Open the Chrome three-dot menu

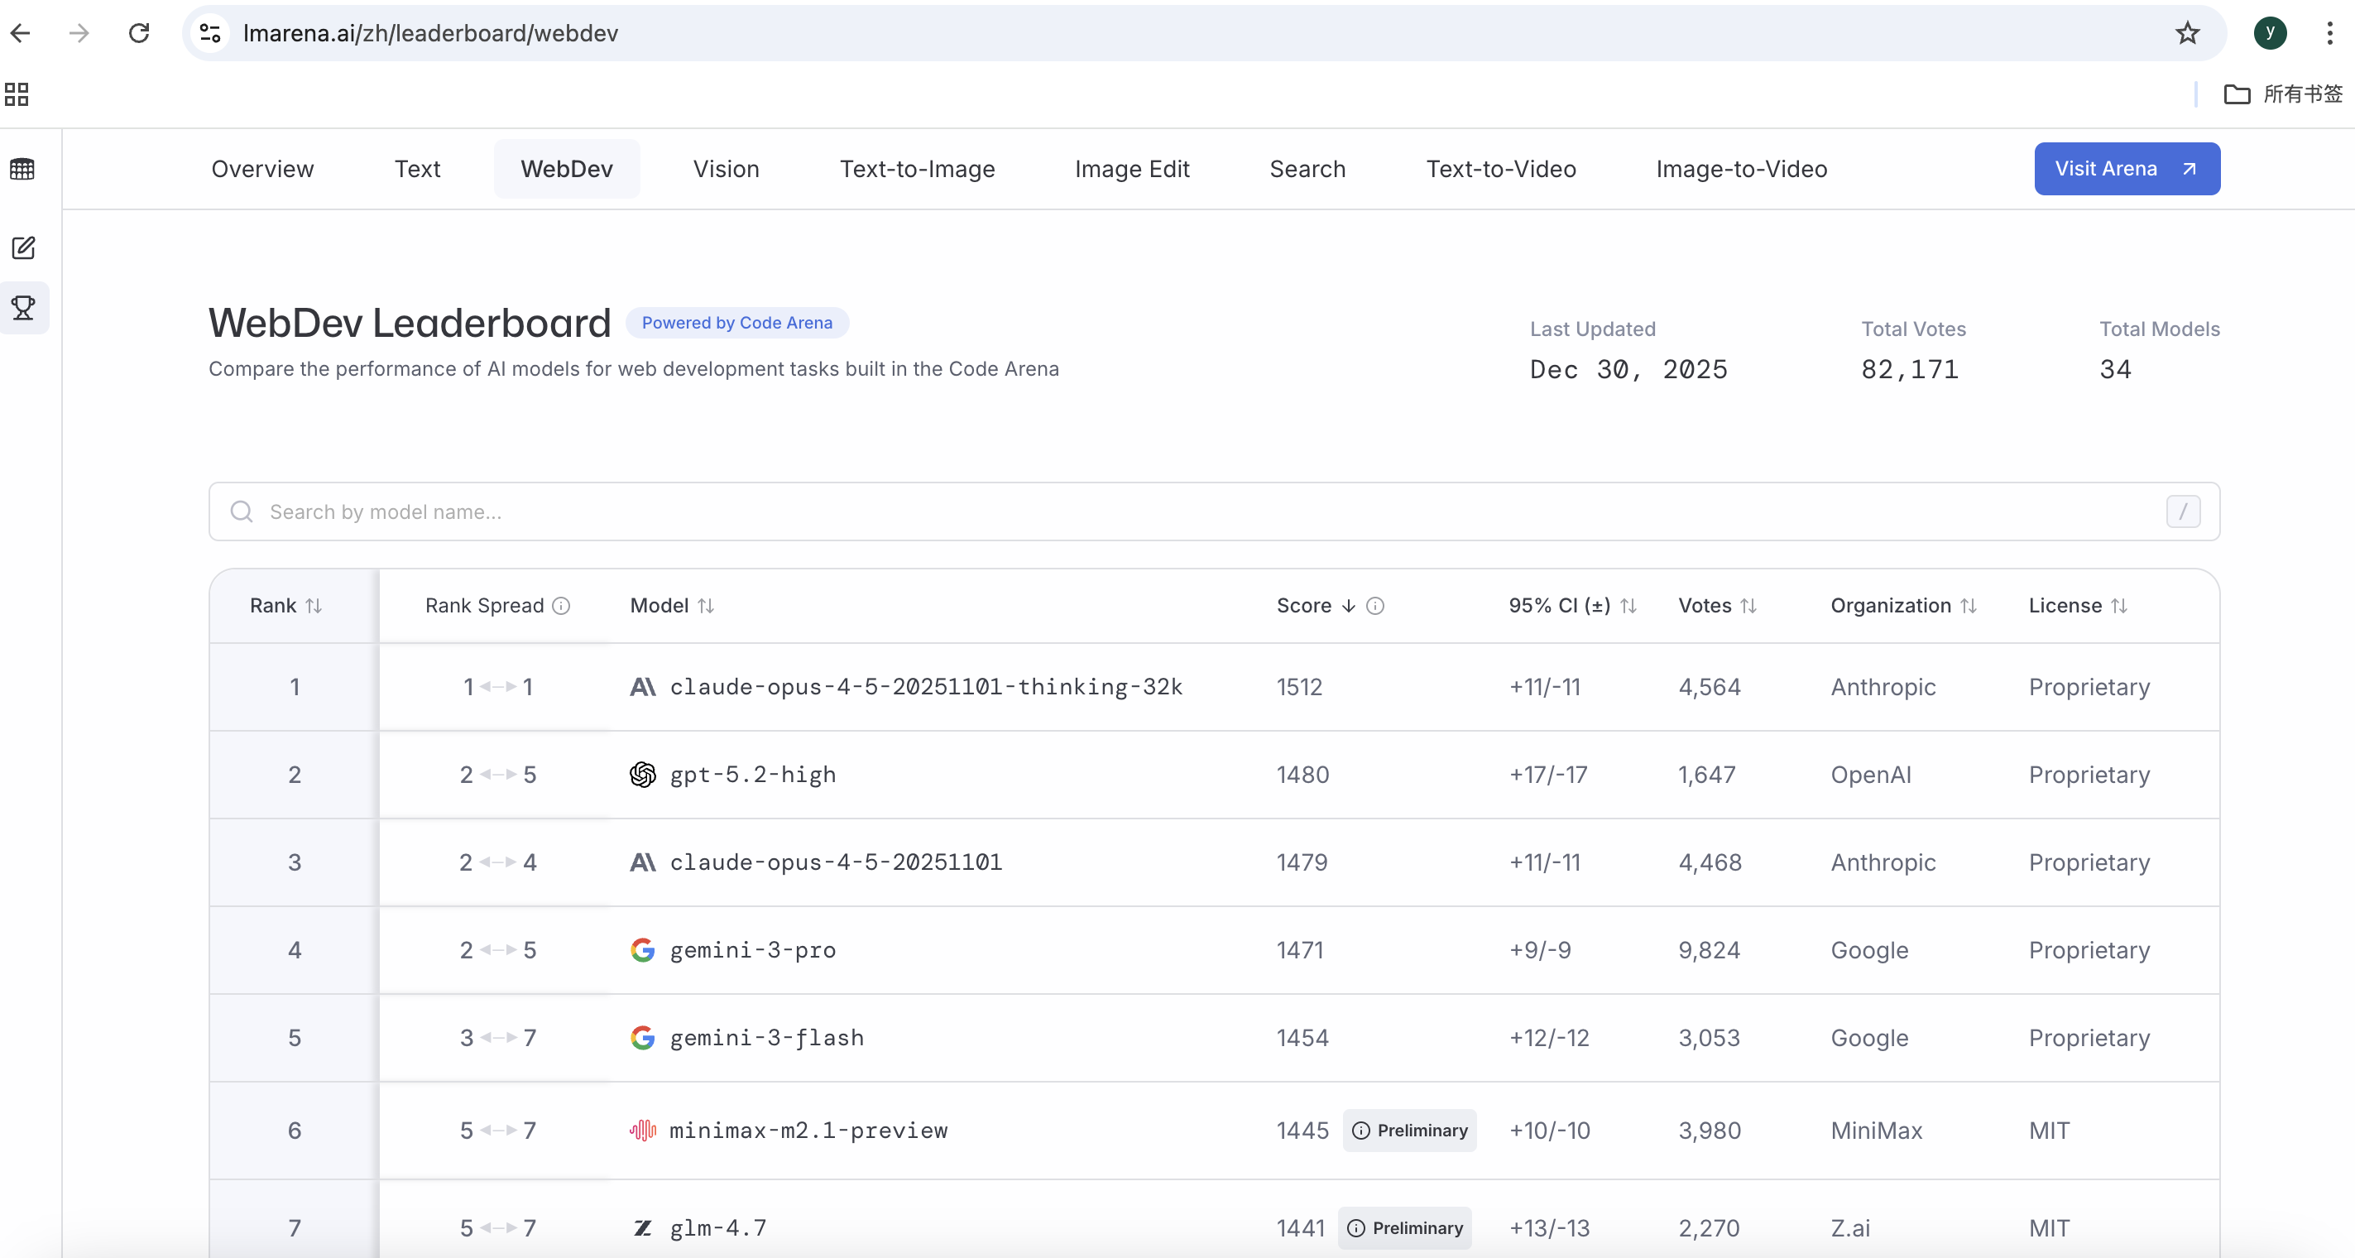(2329, 34)
